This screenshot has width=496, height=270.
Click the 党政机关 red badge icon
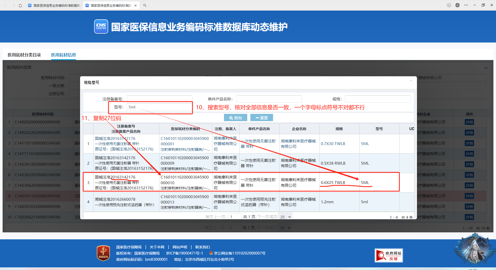(x=103, y=253)
